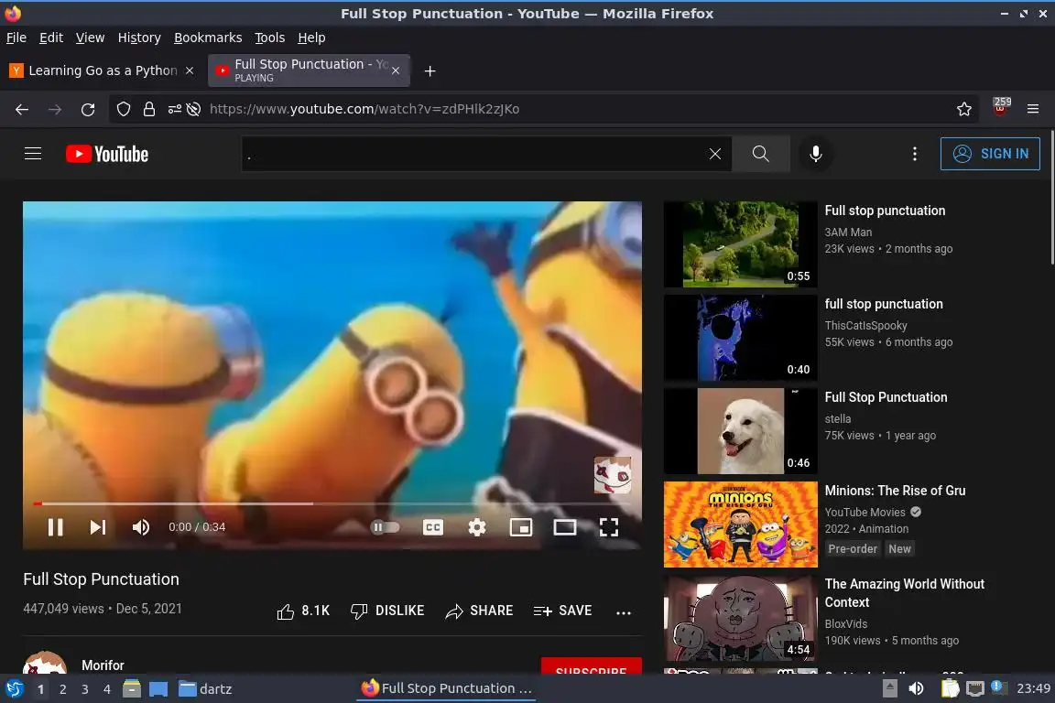This screenshot has height=703, width=1055.
Task: Switch to workspace 2 in the taskbar
Action: point(62,689)
